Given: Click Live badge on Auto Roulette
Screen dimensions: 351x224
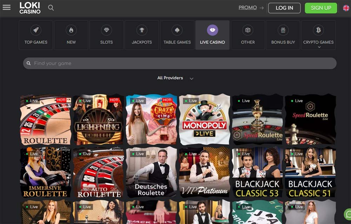Looking at the screenshot, I should click(84, 154).
